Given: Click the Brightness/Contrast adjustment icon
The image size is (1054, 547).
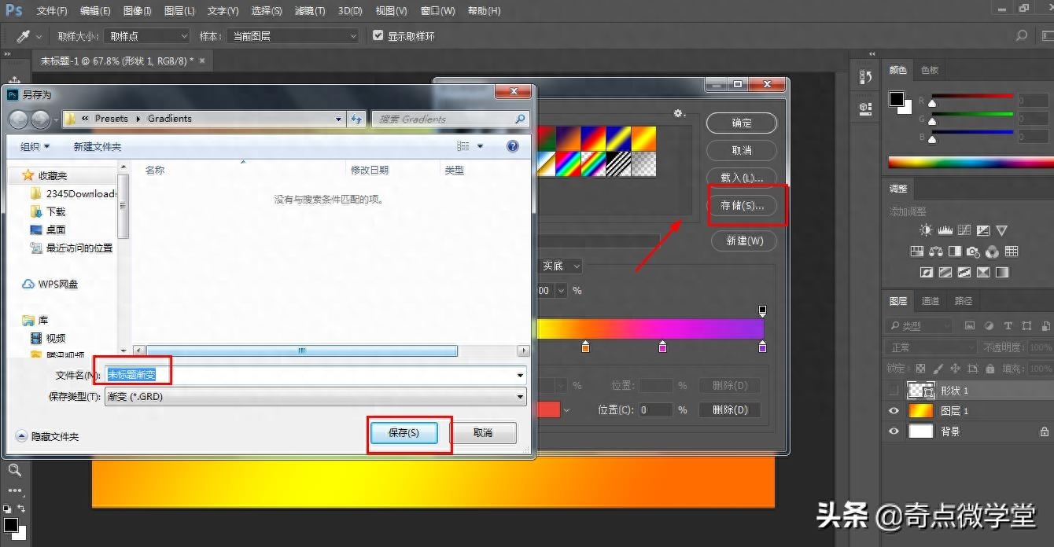Looking at the screenshot, I should click(x=926, y=230).
